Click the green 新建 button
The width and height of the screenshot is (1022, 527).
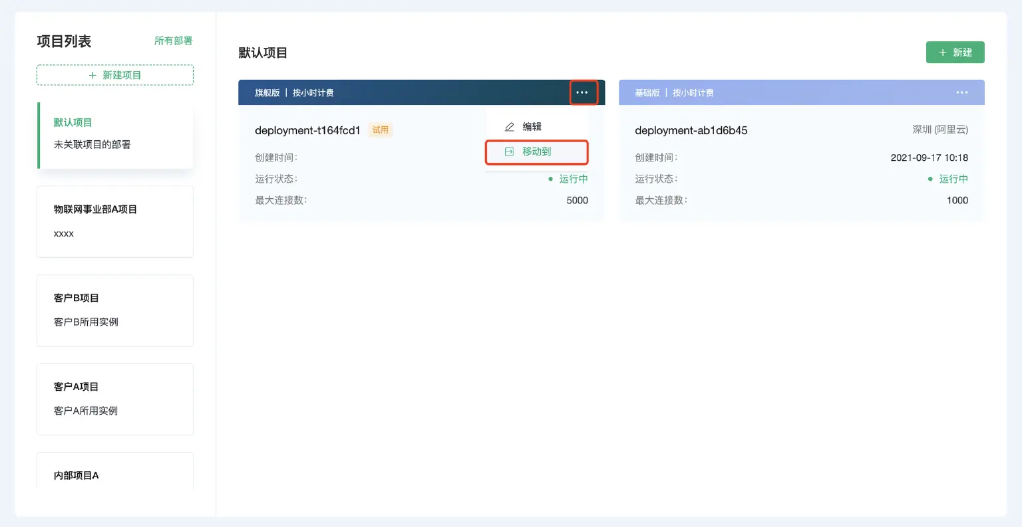(955, 52)
